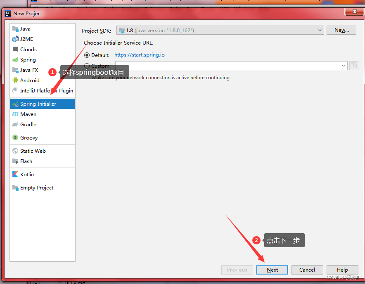365x284 pixels.
Task: Click the Kotlin logo icon
Action: [x=15, y=174]
